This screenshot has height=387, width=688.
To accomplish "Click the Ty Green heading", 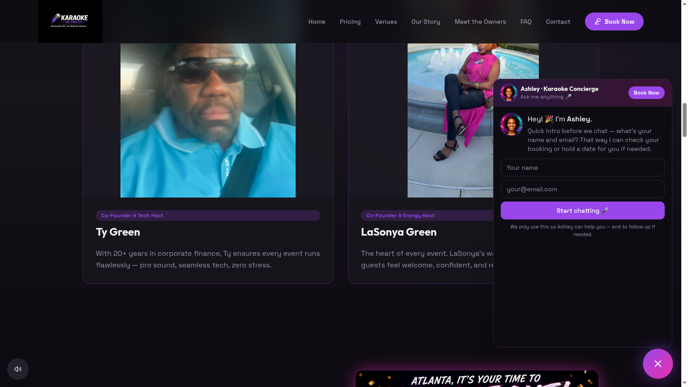I will point(118,232).
